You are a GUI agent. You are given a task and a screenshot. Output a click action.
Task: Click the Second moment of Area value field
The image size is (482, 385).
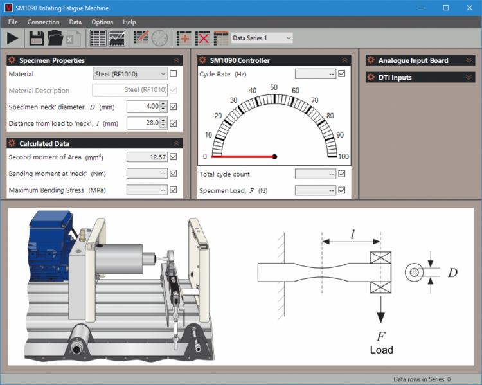pyautogui.click(x=147, y=157)
